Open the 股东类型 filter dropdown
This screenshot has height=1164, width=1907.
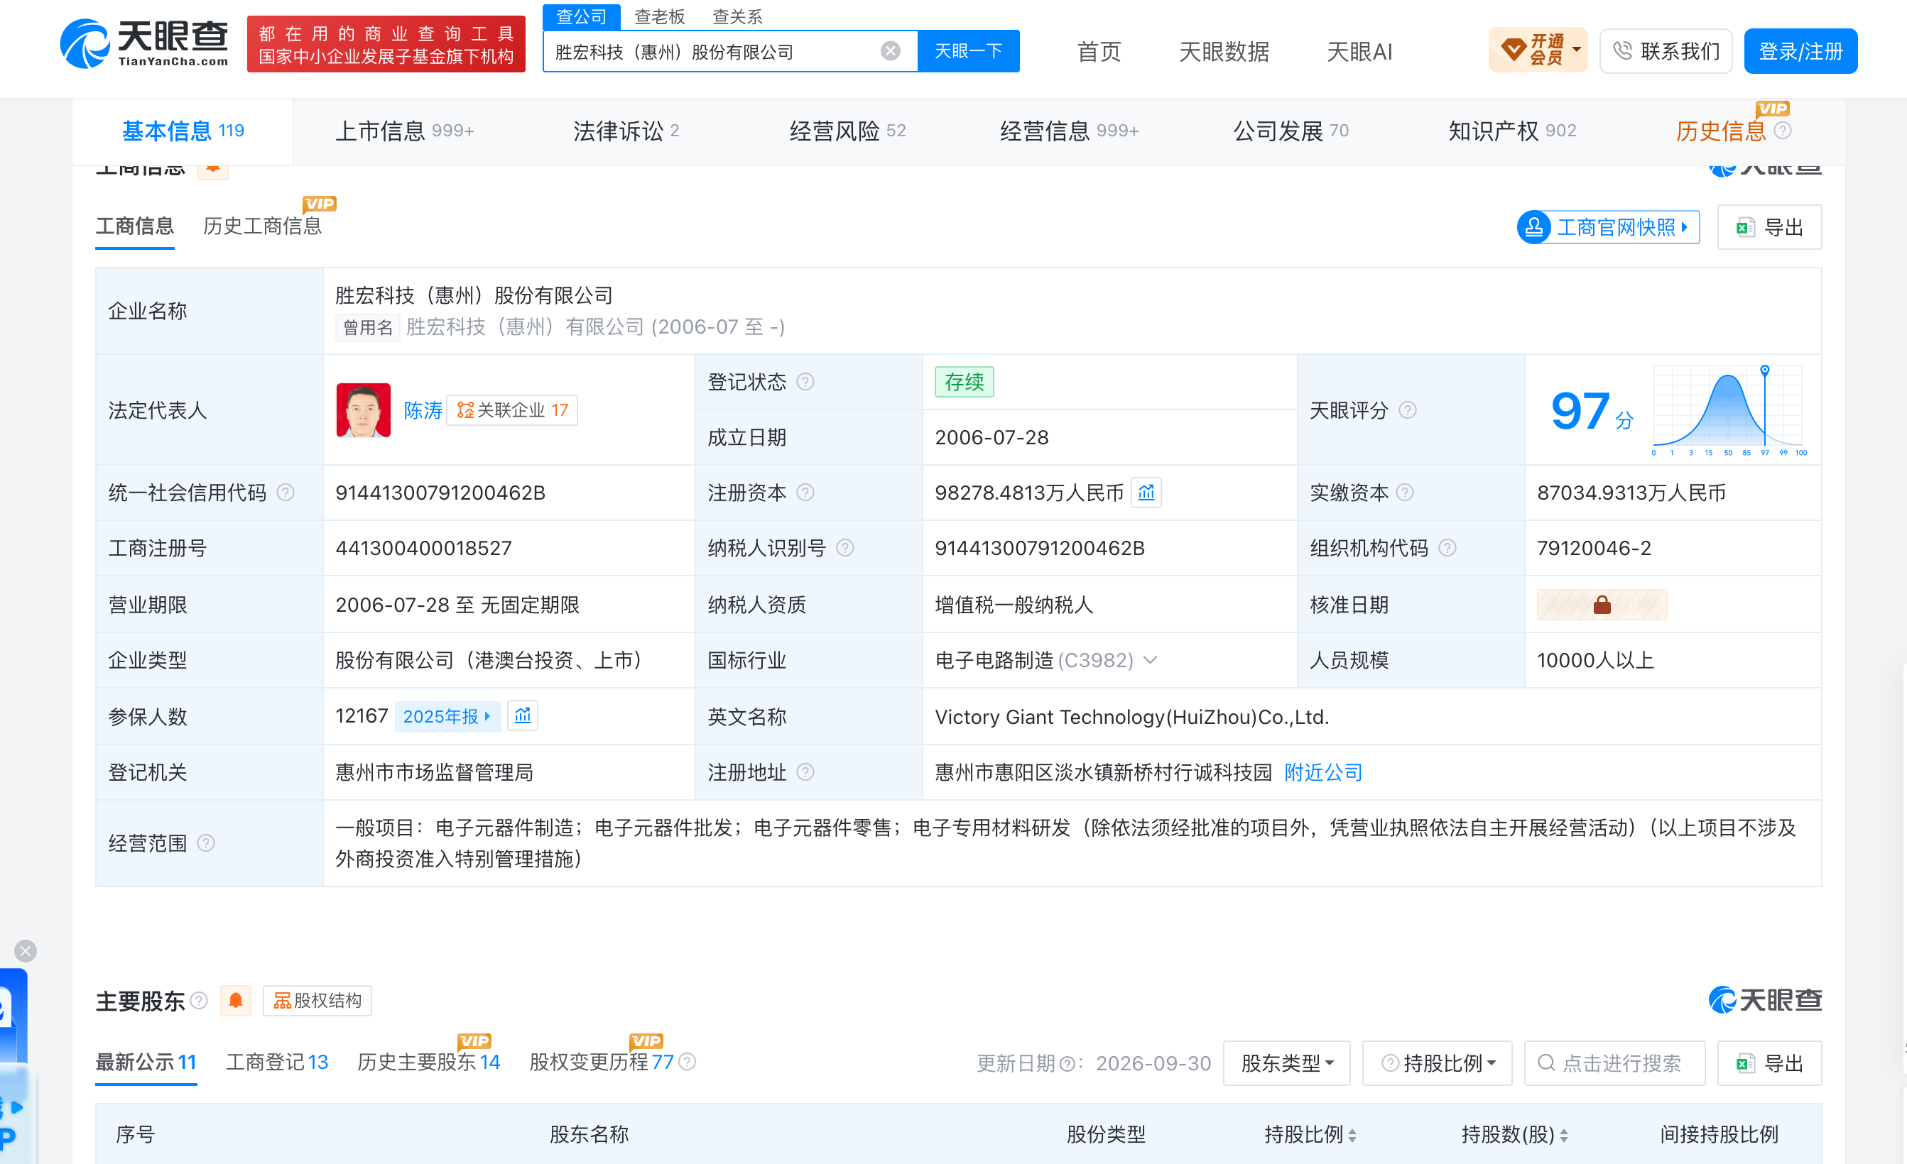(x=1286, y=1063)
